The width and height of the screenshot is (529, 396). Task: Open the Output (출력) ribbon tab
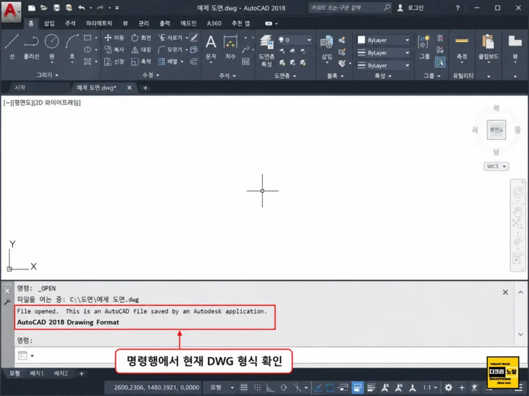tap(165, 23)
